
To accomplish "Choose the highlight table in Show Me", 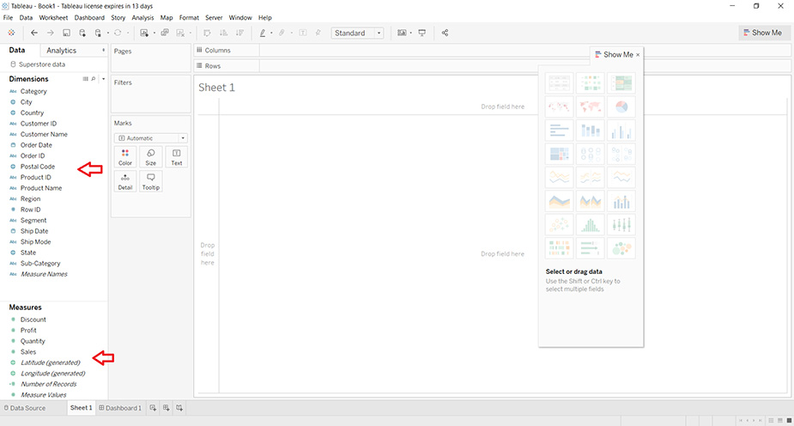I will (x=621, y=83).
